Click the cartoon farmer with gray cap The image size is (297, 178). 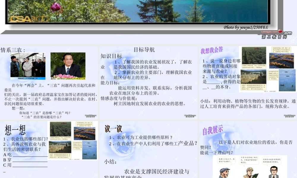(x=225, y=173)
